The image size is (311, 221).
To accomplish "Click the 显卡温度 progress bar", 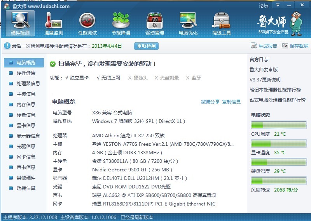I will point(279,143).
